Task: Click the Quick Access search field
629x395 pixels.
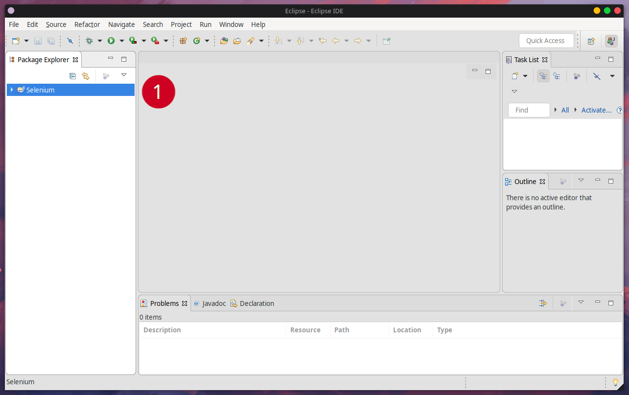Action: click(546, 41)
